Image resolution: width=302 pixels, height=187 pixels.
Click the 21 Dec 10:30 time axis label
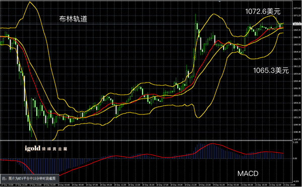[x=261, y=185]
